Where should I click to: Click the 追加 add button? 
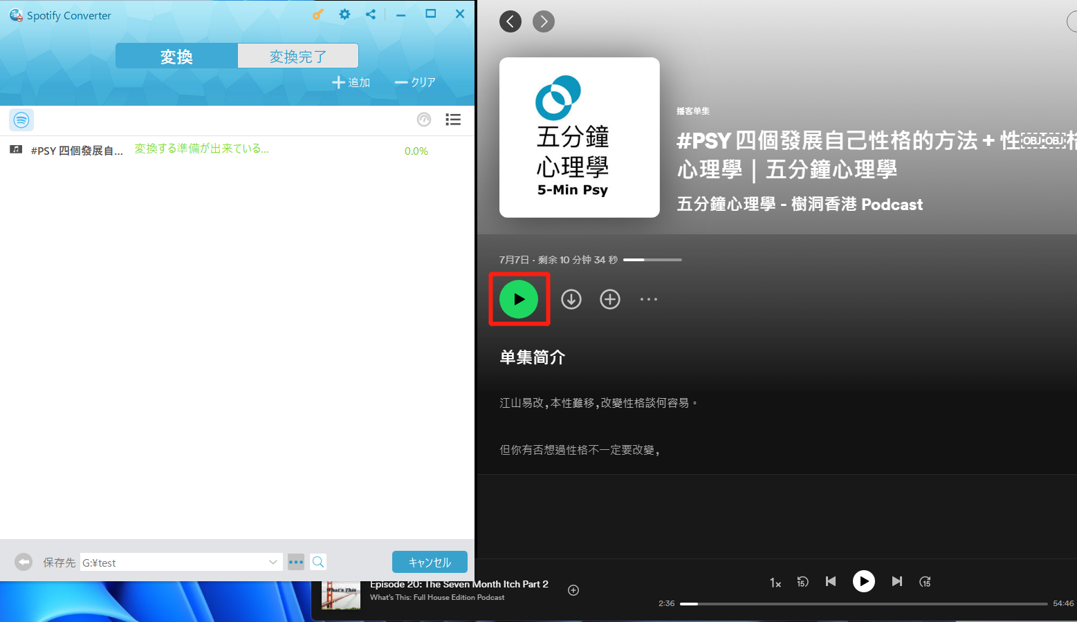(351, 82)
